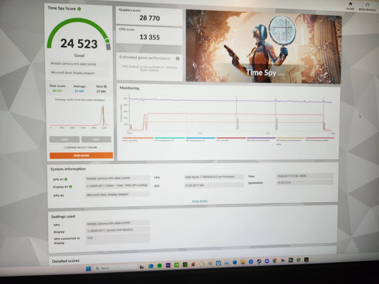Click Display #1 value 2560 × 1440 field

tap(117, 185)
